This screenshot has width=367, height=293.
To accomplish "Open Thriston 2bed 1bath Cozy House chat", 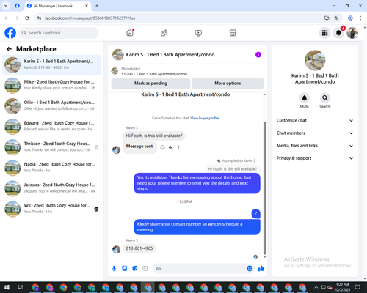I will click(x=51, y=147).
